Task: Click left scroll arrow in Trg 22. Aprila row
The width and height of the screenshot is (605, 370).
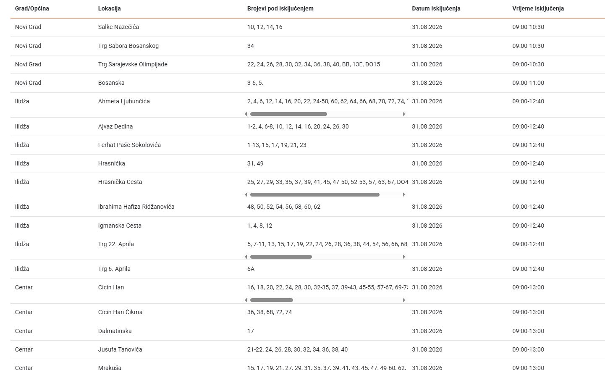Action: (246, 257)
